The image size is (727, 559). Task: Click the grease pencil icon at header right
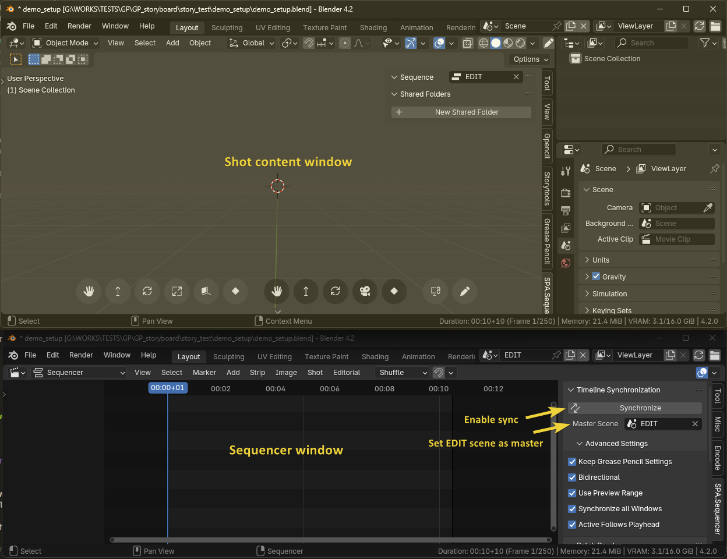(549, 43)
